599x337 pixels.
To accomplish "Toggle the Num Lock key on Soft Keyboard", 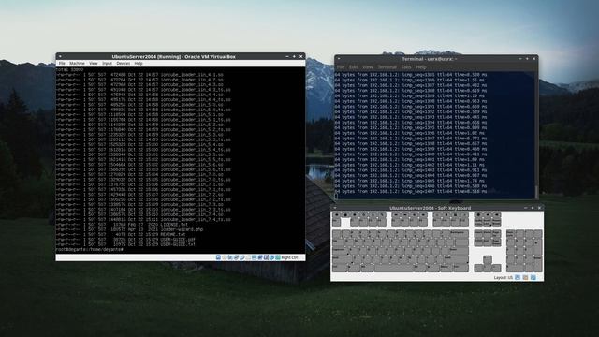I will [511, 234].
